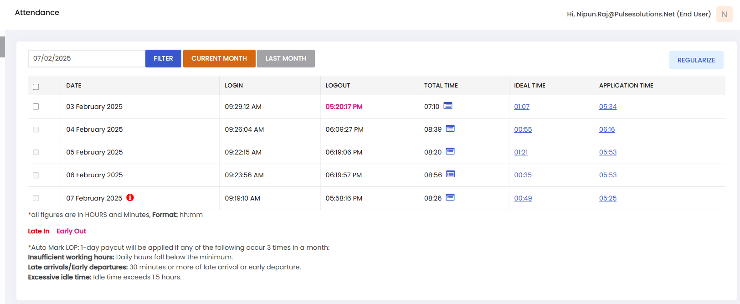The height and width of the screenshot is (304, 740).
Task: Click details icon beside 08:20 total time
Action: (x=450, y=151)
